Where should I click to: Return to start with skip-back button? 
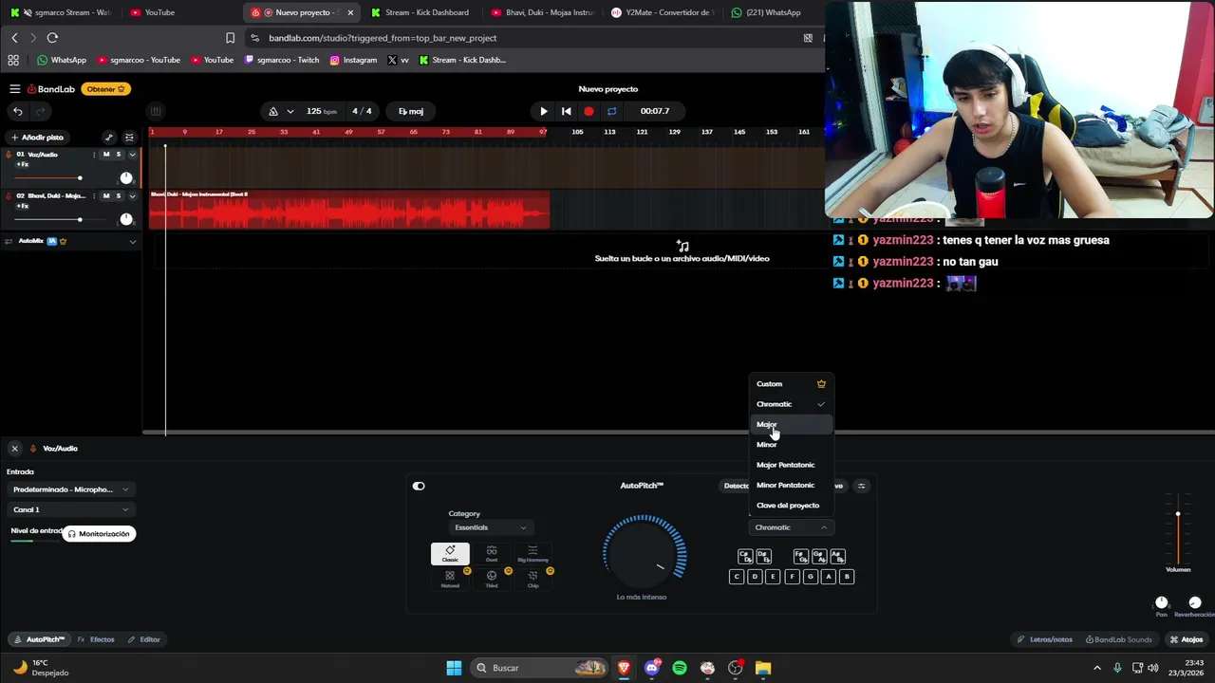point(566,111)
